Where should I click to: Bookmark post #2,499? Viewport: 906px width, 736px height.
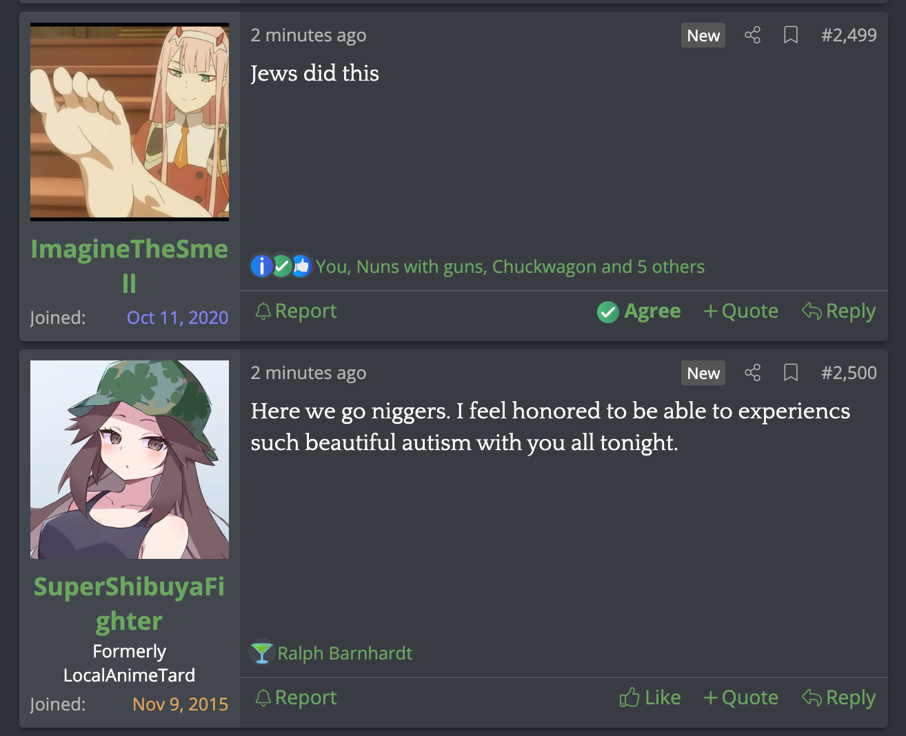pyautogui.click(x=791, y=35)
